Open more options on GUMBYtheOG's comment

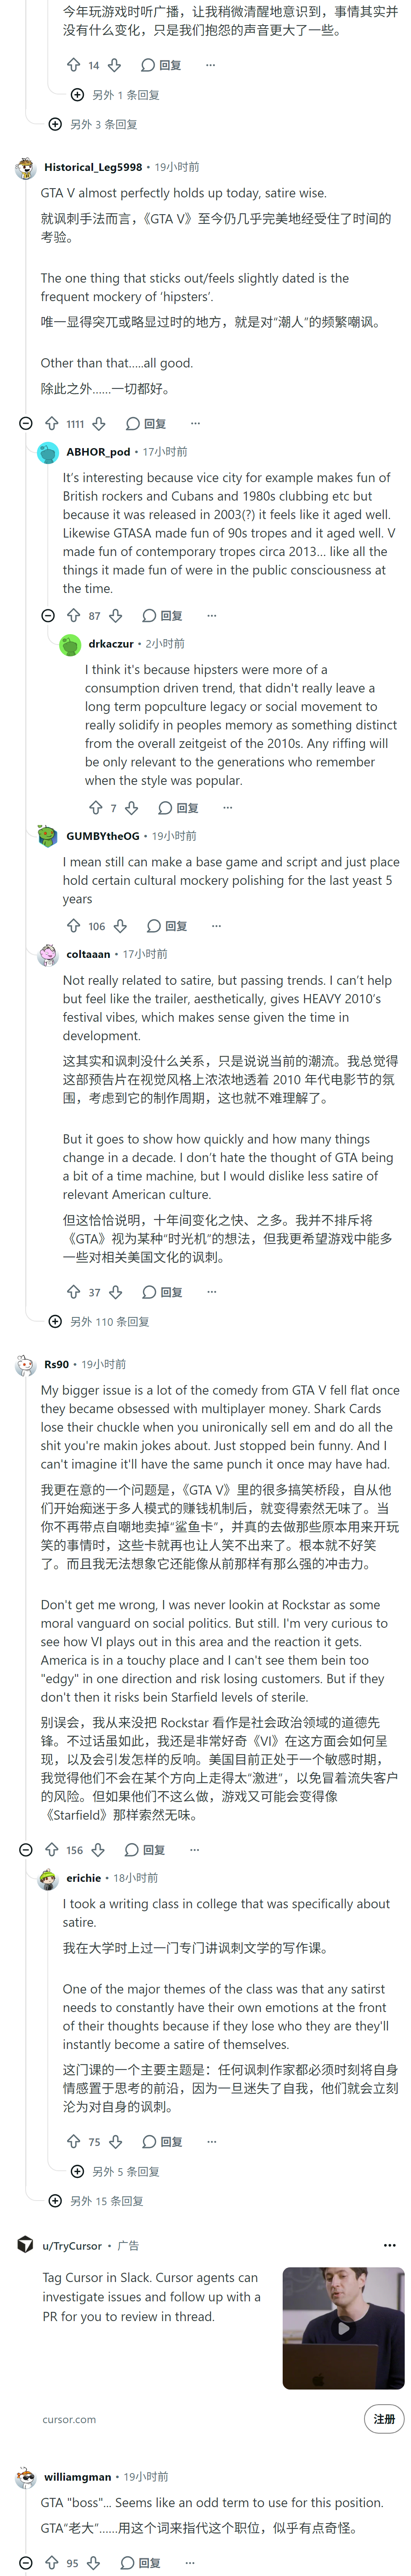(216, 925)
